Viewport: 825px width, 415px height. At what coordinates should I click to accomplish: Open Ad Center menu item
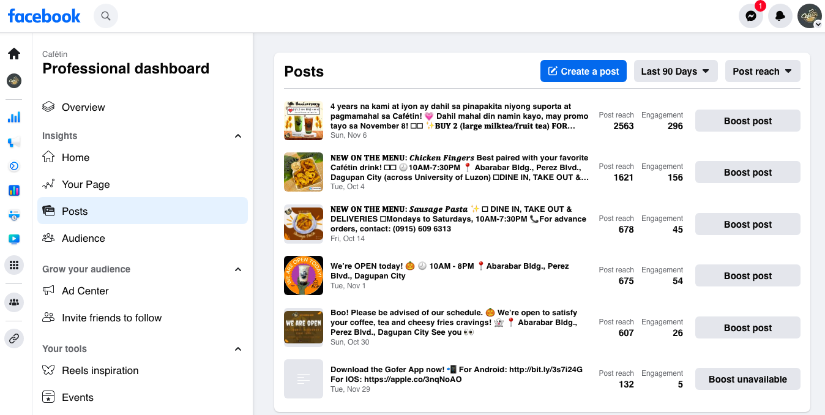[x=143, y=291]
